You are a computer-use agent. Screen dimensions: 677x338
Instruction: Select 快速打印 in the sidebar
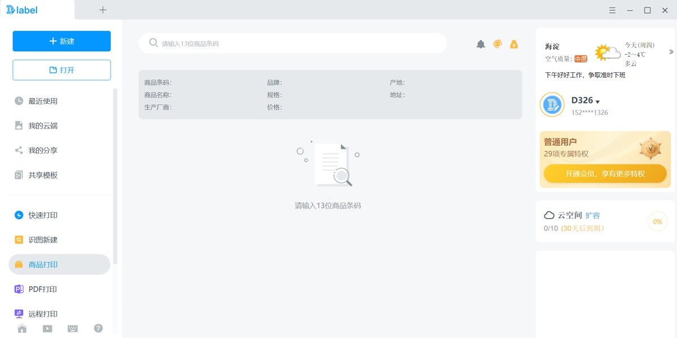[x=43, y=215]
